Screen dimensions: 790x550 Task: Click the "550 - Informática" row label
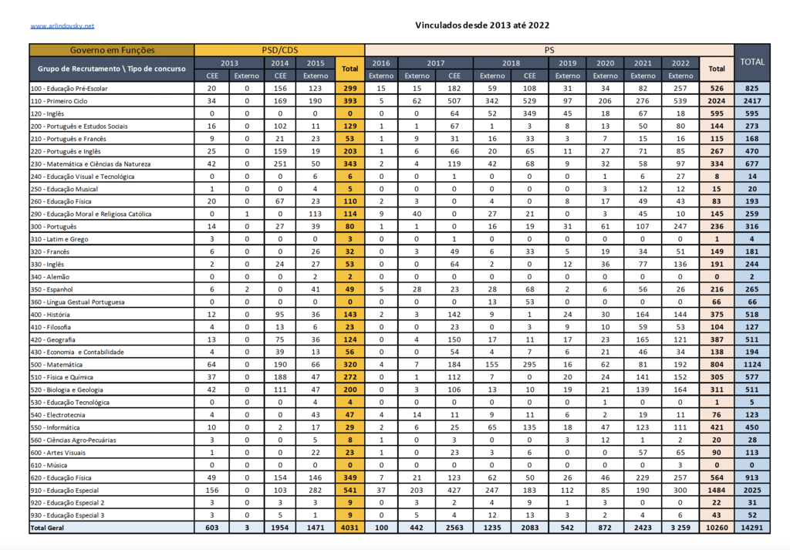pos(55,427)
